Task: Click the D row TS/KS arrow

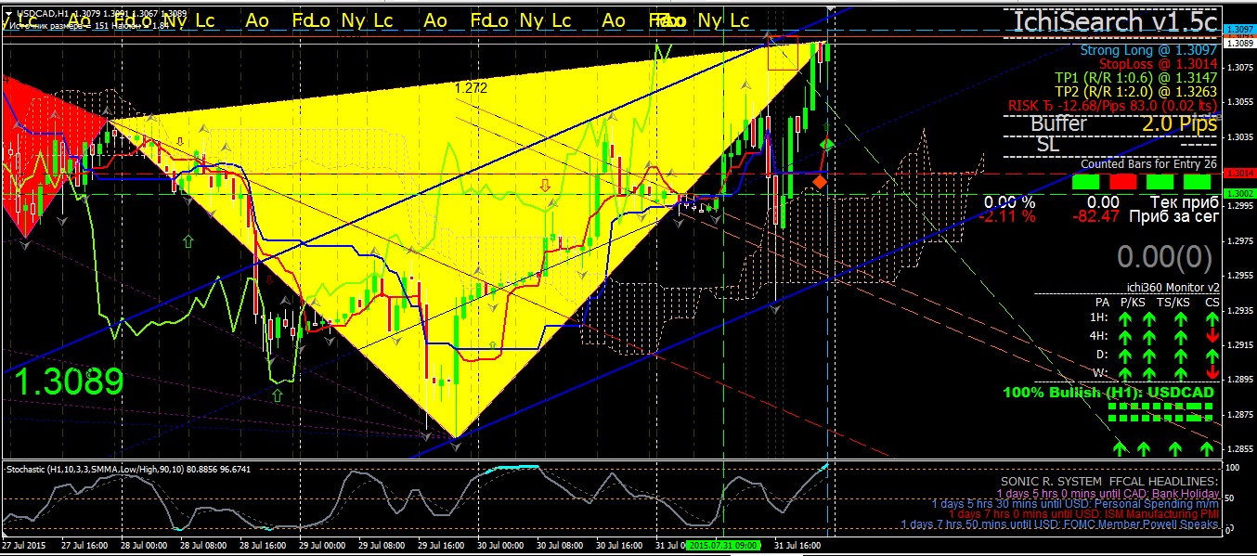Action: (x=1181, y=355)
